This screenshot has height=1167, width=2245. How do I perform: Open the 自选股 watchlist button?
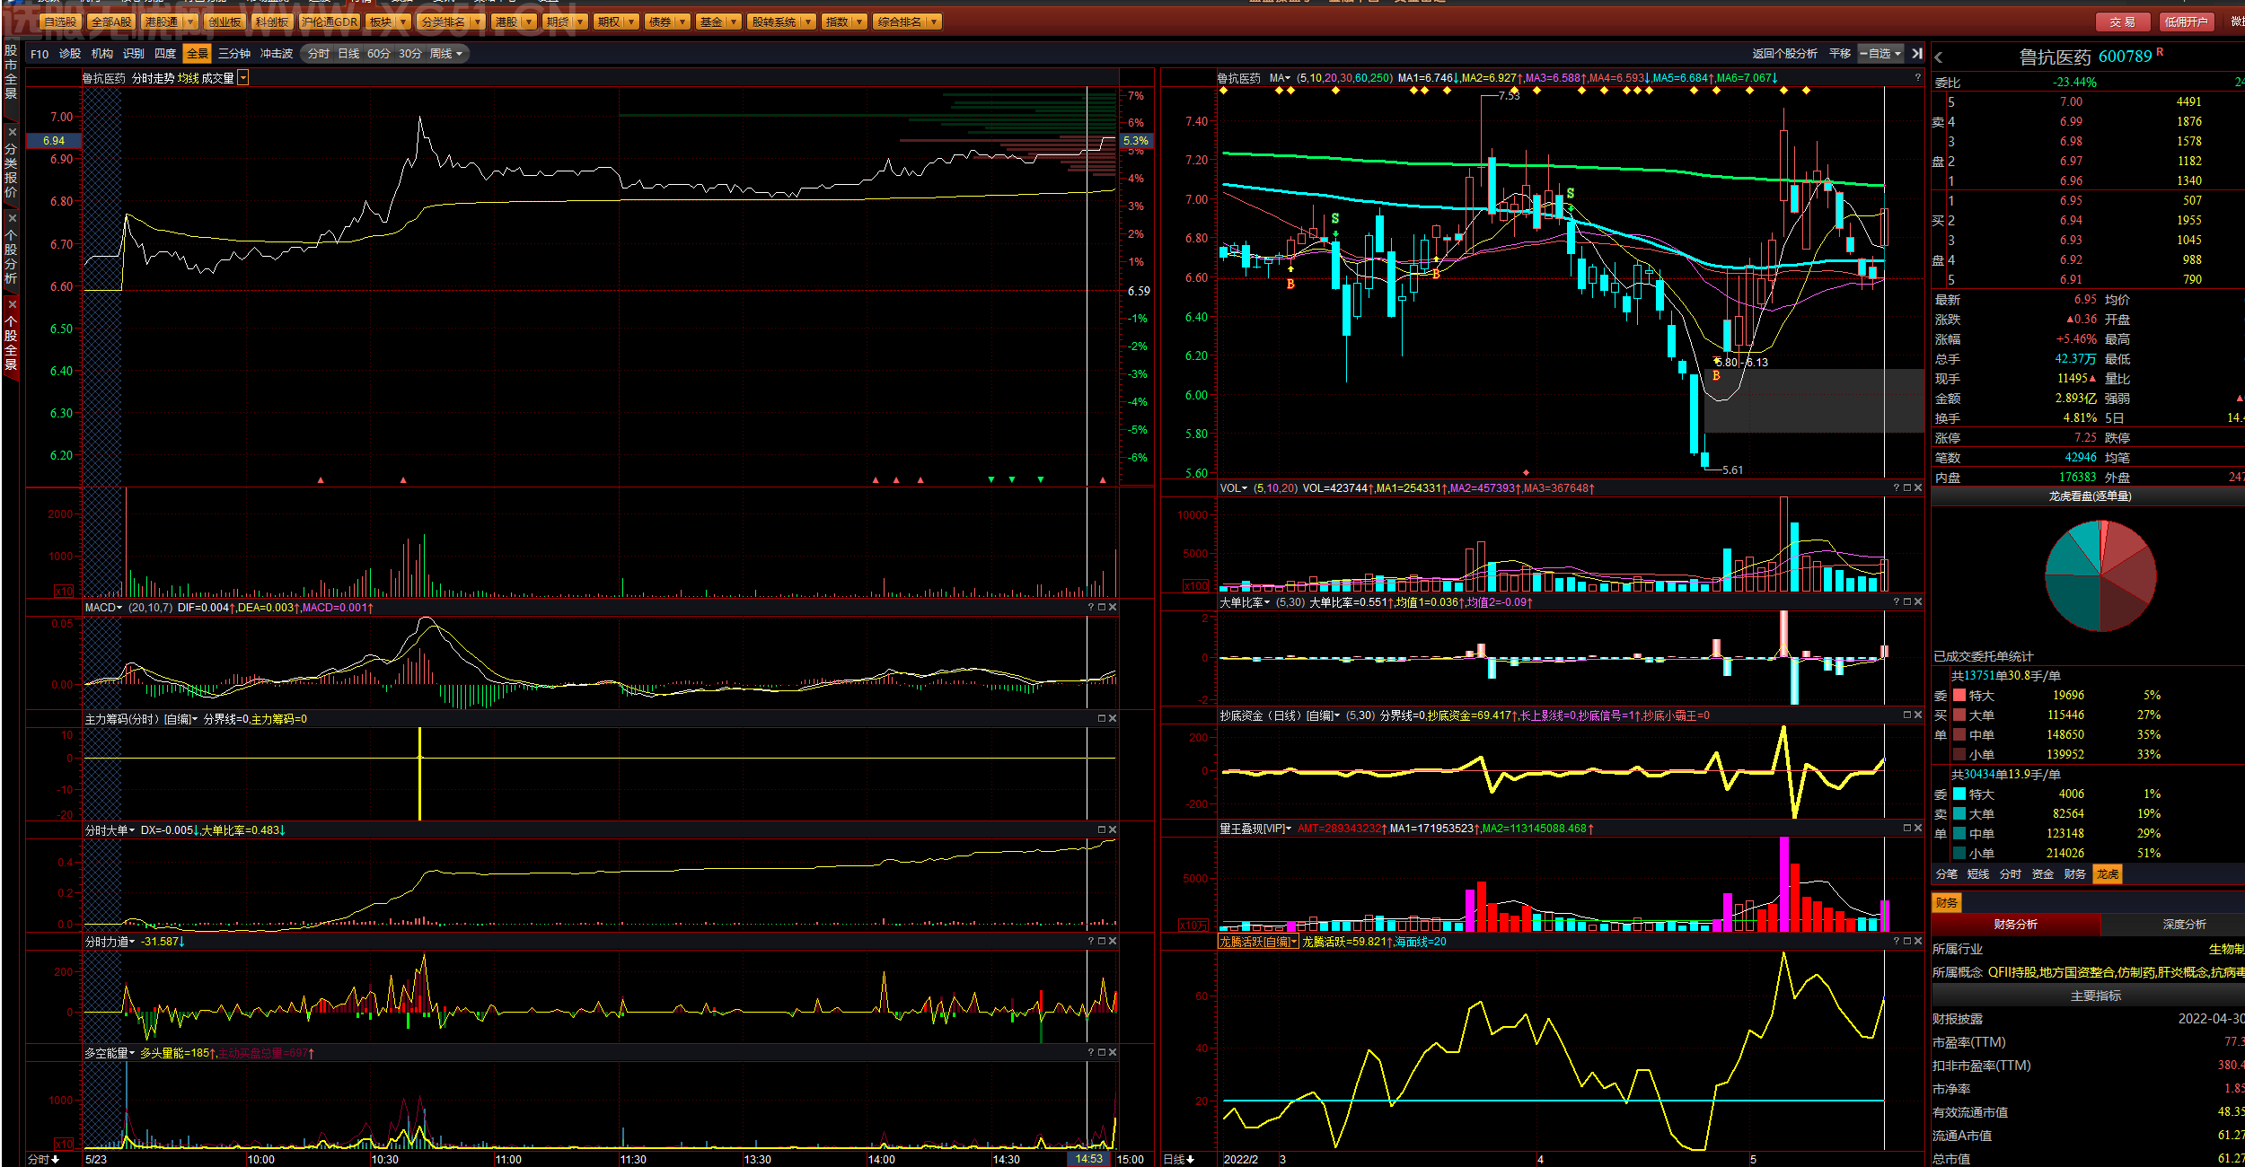pos(61,22)
